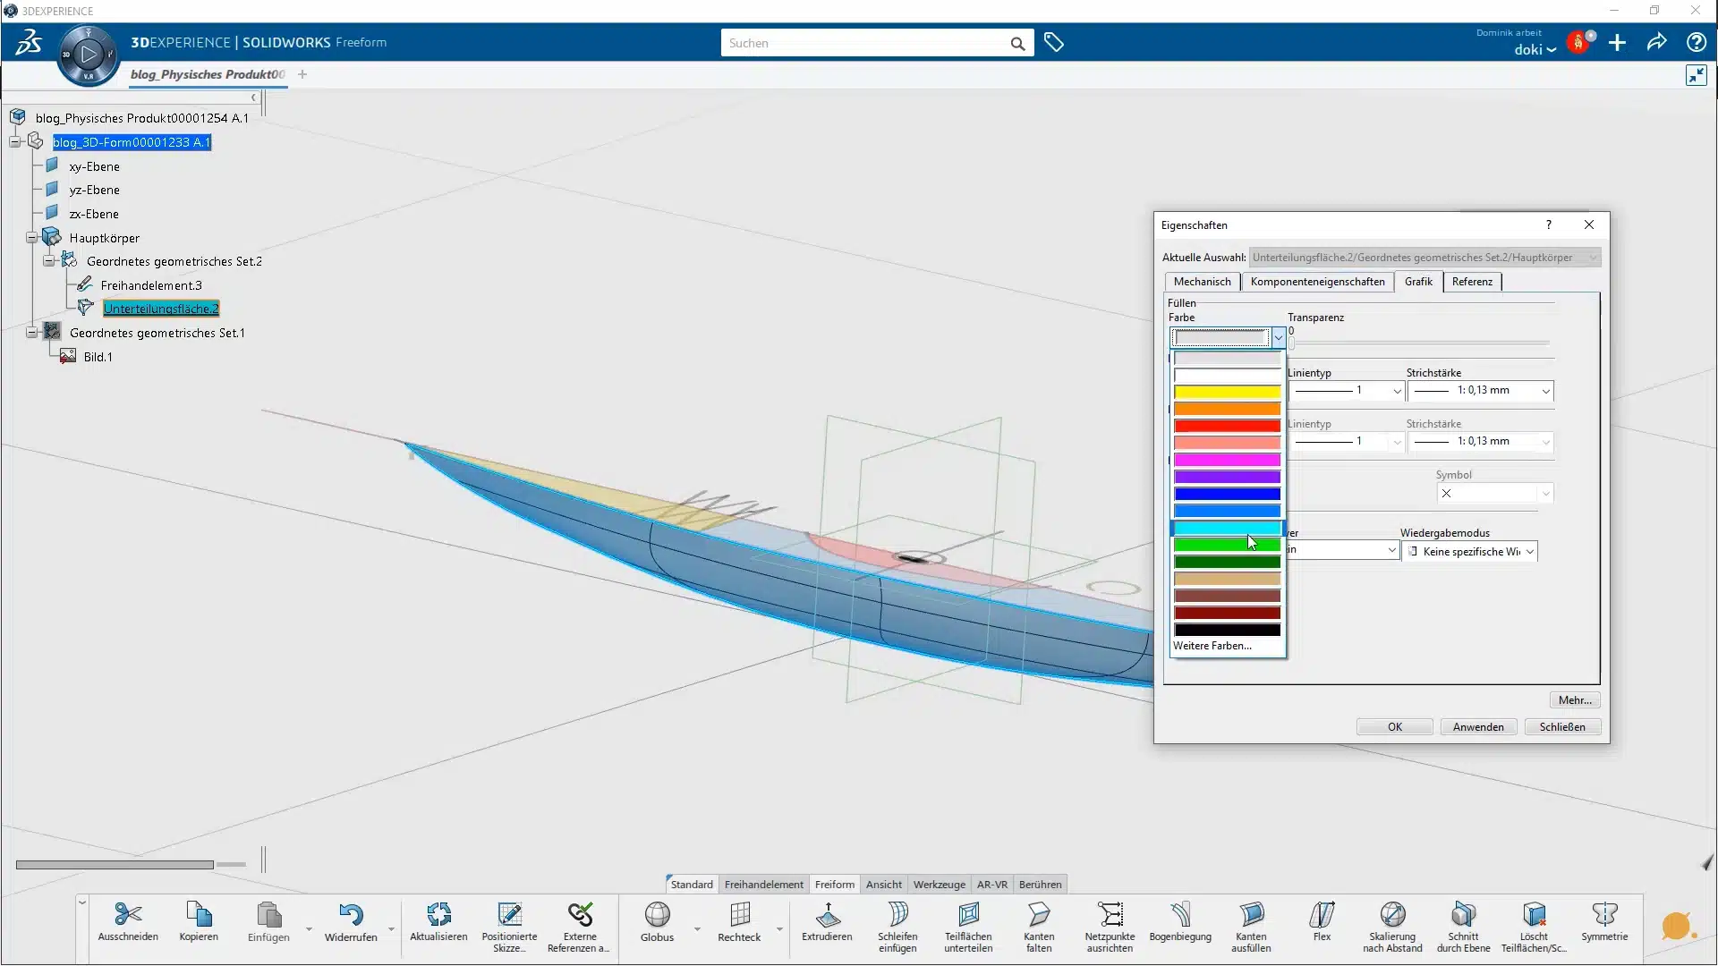This screenshot has width=1718, height=966.
Task: Open the help icon in title bar
Action: pyautogui.click(x=1696, y=42)
